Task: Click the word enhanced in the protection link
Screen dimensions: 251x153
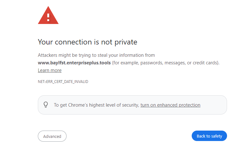Action: pos(167,105)
